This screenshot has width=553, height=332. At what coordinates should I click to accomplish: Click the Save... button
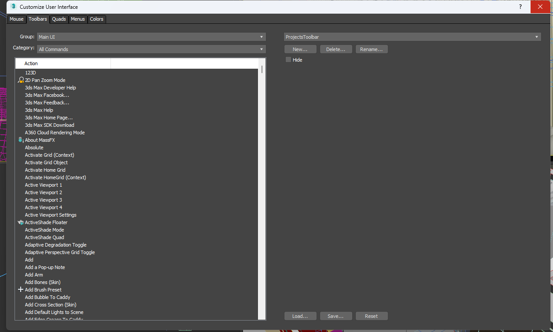[x=336, y=316]
